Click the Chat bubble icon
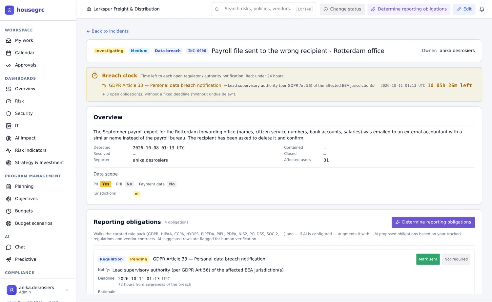The width and height of the screenshot is (492, 302). pyautogui.click(x=9, y=247)
